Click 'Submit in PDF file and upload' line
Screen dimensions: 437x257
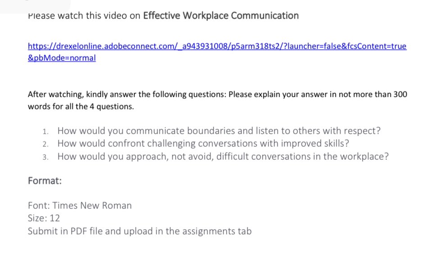[x=140, y=231]
